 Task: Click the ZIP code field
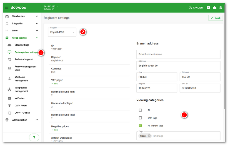click(x=200, y=77)
